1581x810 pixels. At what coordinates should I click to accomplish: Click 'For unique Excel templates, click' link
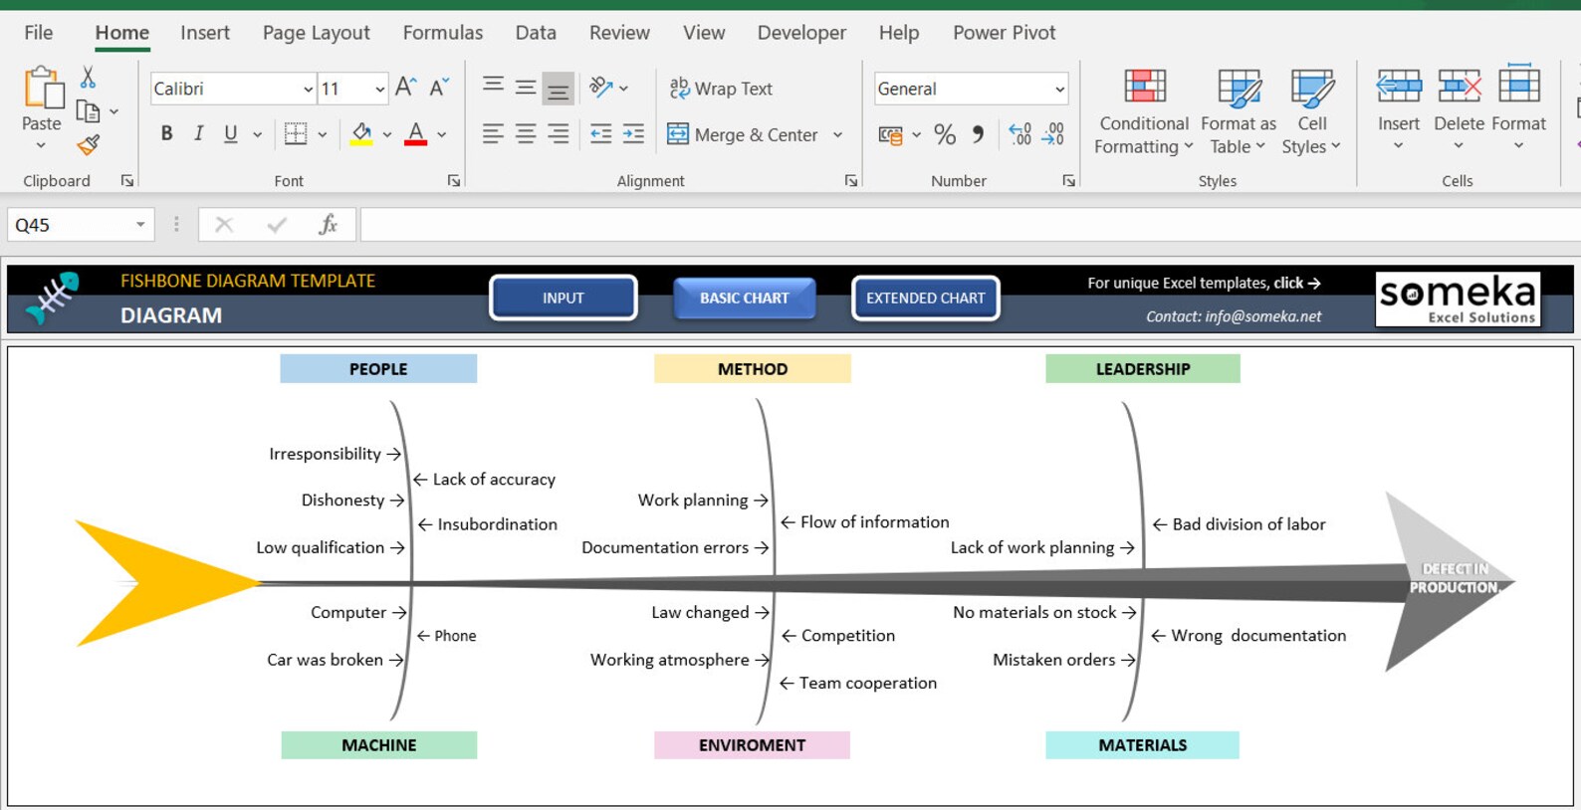(x=1204, y=283)
